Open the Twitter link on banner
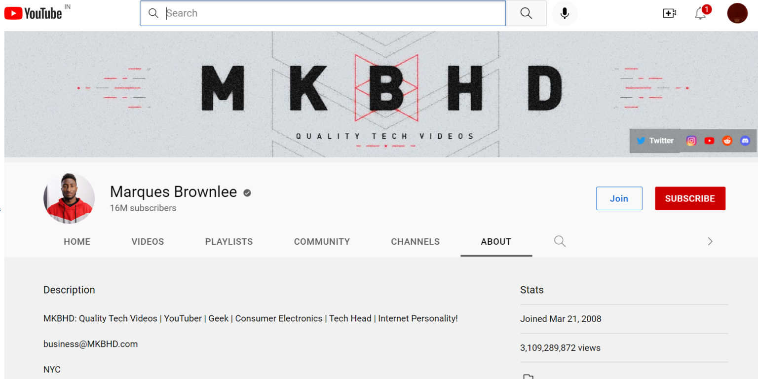This screenshot has width=758, height=379. [655, 141]
